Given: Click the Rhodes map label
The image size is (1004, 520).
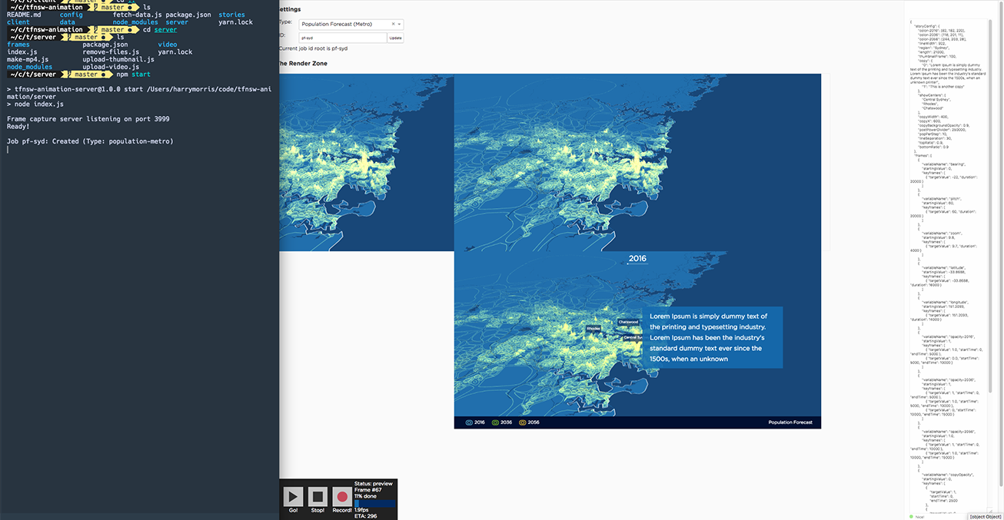Looking at the screenshot, I should (x=593, y=328).
